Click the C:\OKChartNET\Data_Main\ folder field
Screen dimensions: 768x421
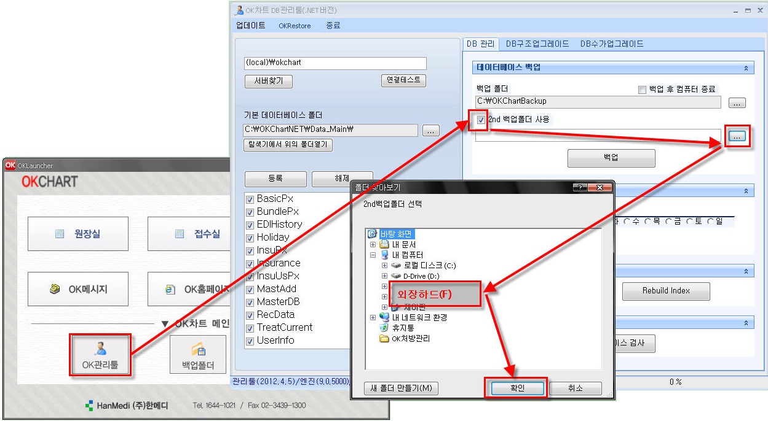(331, 130)
